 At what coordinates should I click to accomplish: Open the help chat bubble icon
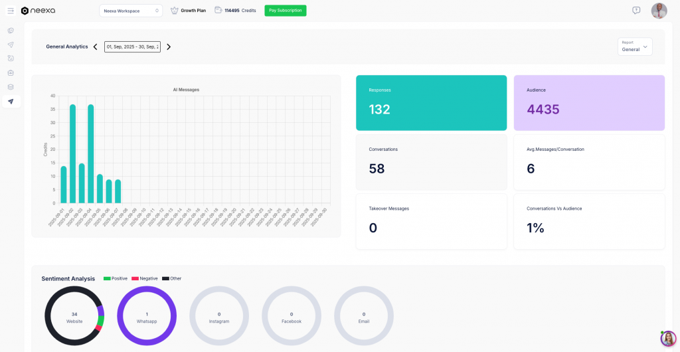pos(636,11)
